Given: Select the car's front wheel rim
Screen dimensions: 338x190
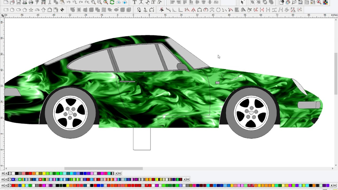Looking at the screenshot, I should coord(251,113).
